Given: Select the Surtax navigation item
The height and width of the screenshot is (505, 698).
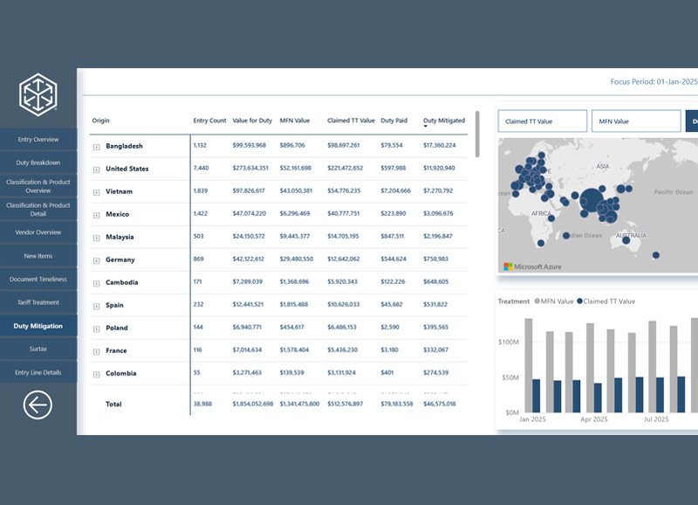Looking at the screenshot, I should coord(38,349).
